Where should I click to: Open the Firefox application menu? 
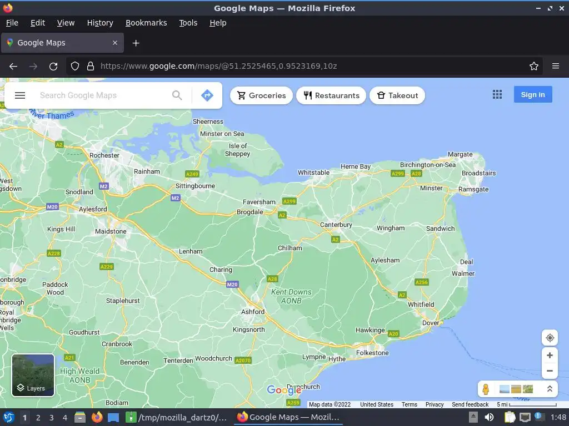click(x=556, y=67)
